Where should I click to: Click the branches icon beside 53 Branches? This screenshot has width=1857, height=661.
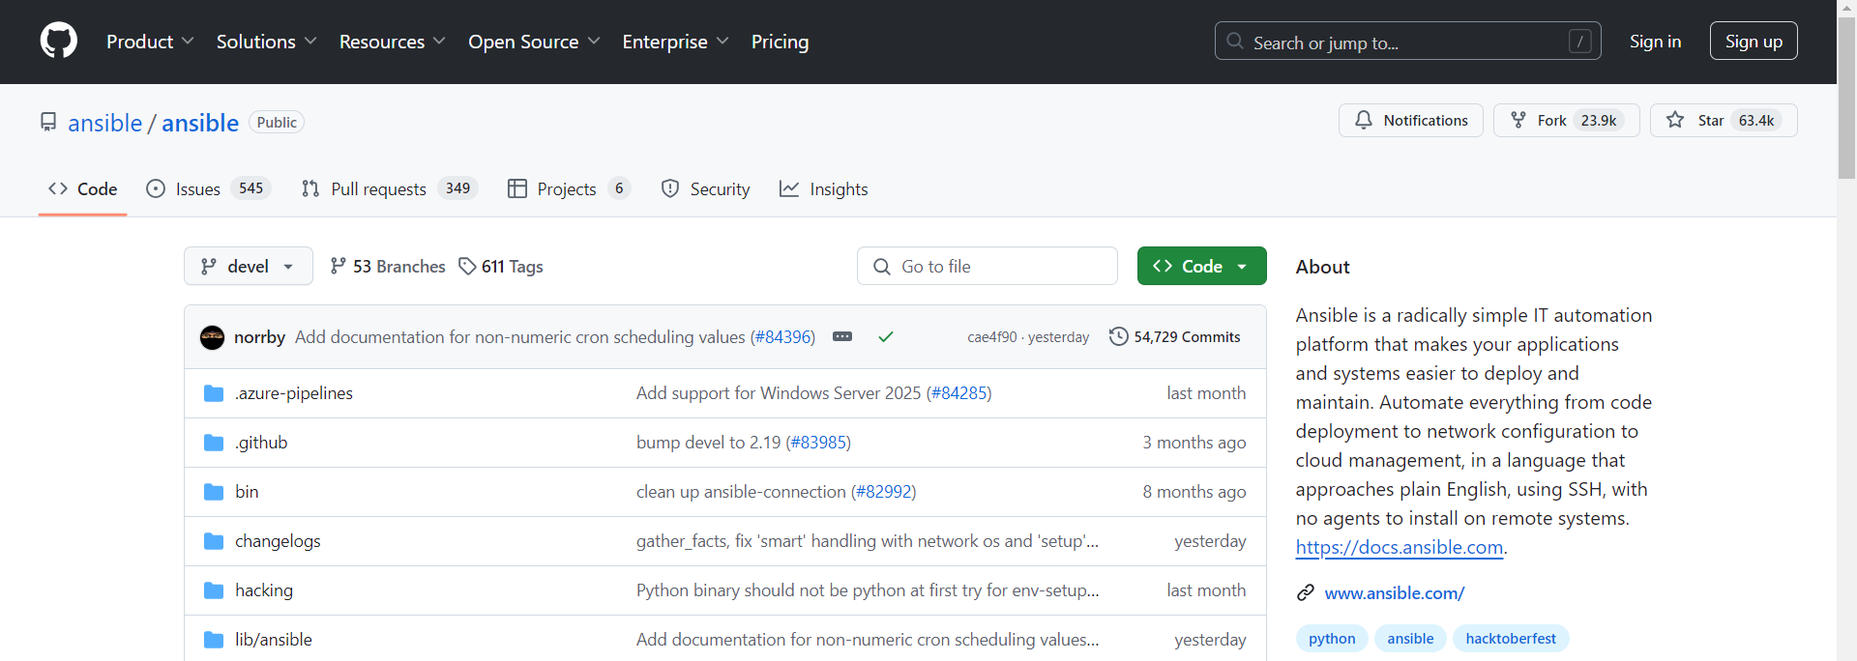pos(338,266)
